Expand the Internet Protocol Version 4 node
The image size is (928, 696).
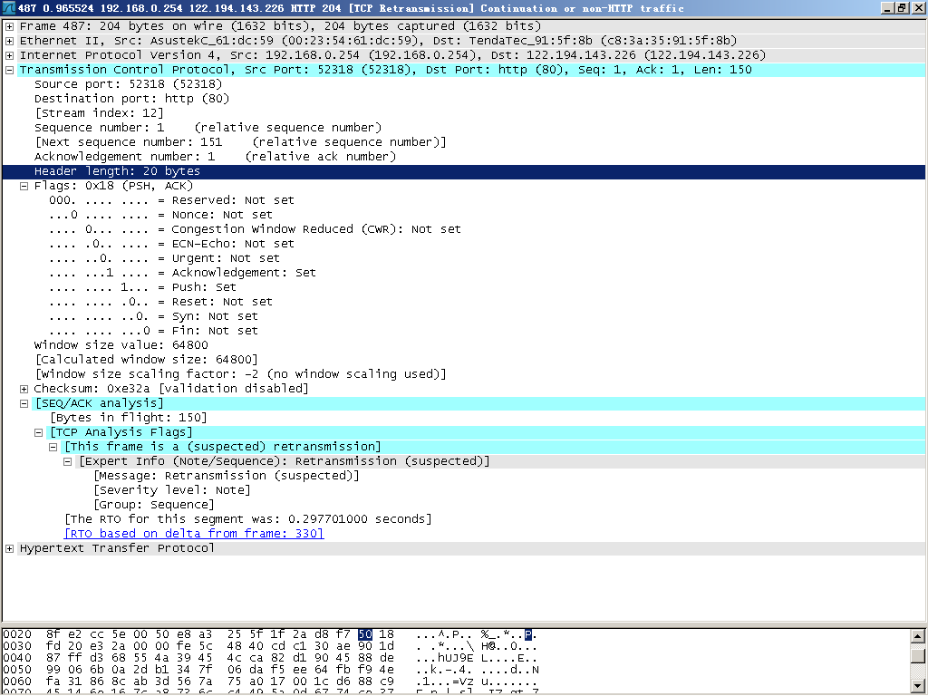coord(9,55)
